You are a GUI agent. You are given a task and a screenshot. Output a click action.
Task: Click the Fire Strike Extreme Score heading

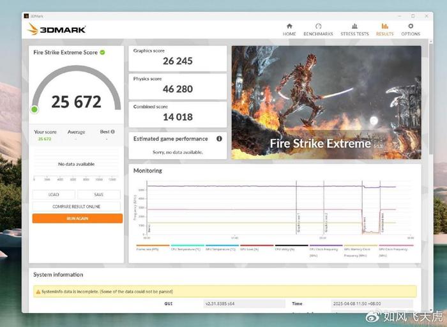click(x=65, y=52)
